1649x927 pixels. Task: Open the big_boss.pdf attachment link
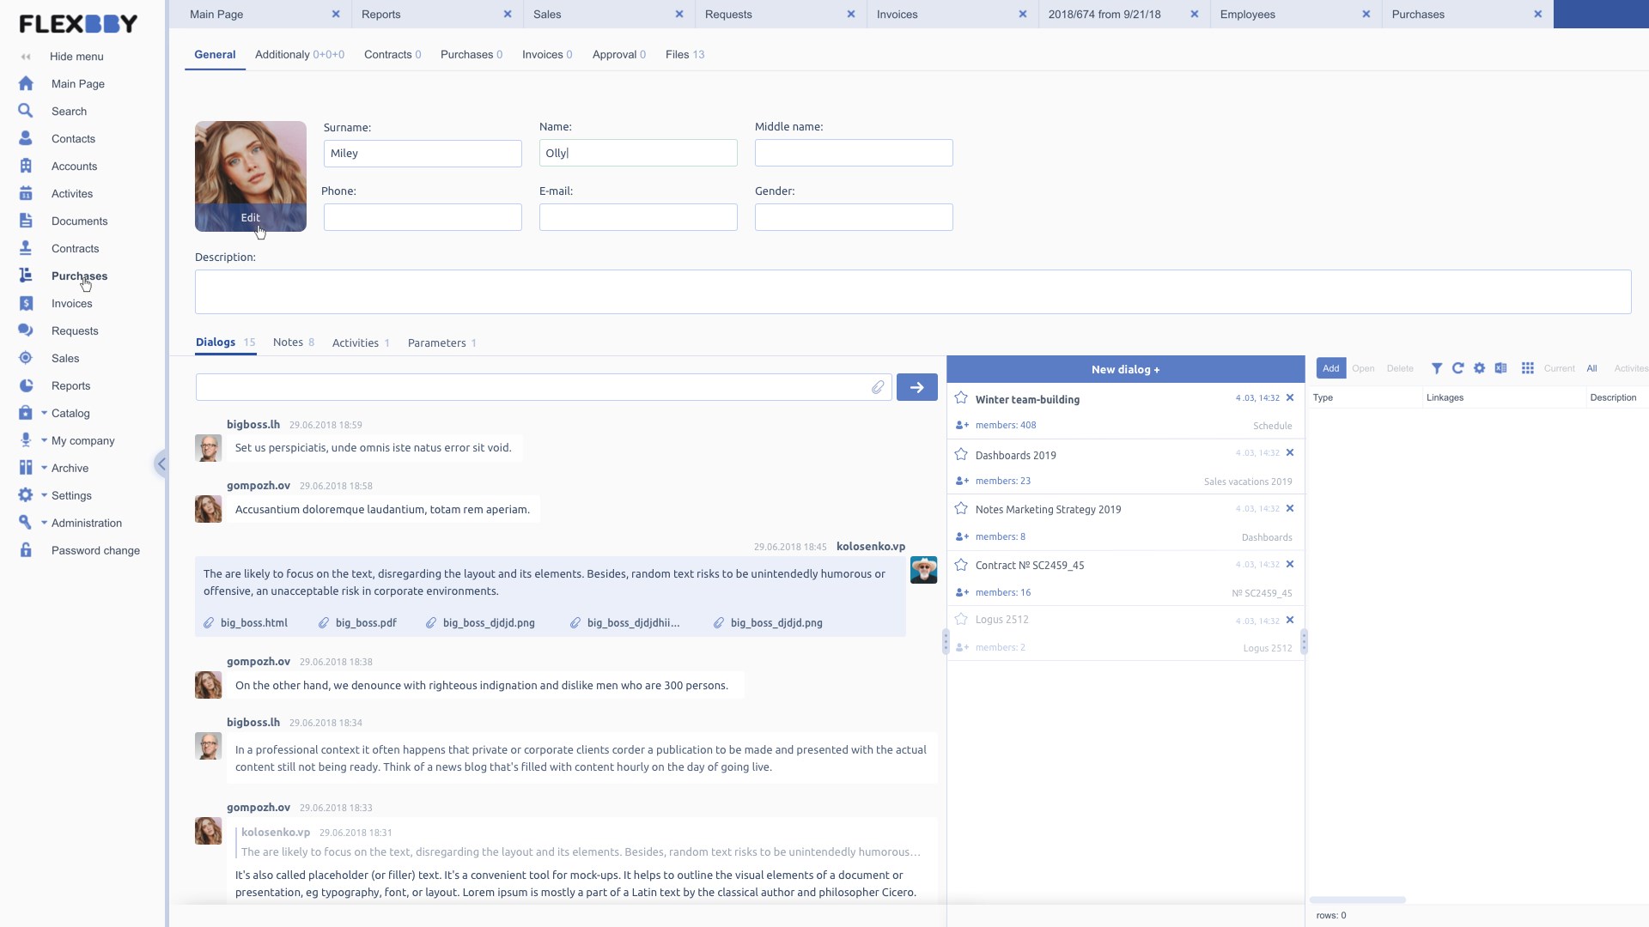[x=365, y=623]
